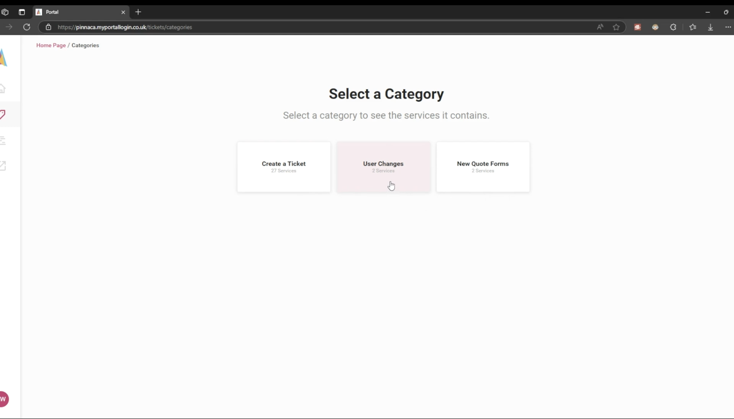The width and height of the screenshot is (734, 419).
Task: Toggle Read aloud icon in address bar
Action: (x=600, y=27)
